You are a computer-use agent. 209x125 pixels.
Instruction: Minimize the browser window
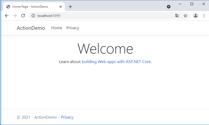[180, 4]
